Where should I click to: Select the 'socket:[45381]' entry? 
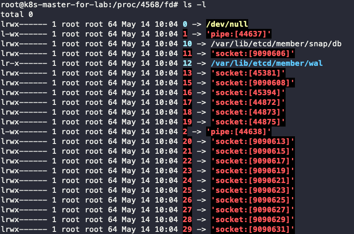click(248, 73)
